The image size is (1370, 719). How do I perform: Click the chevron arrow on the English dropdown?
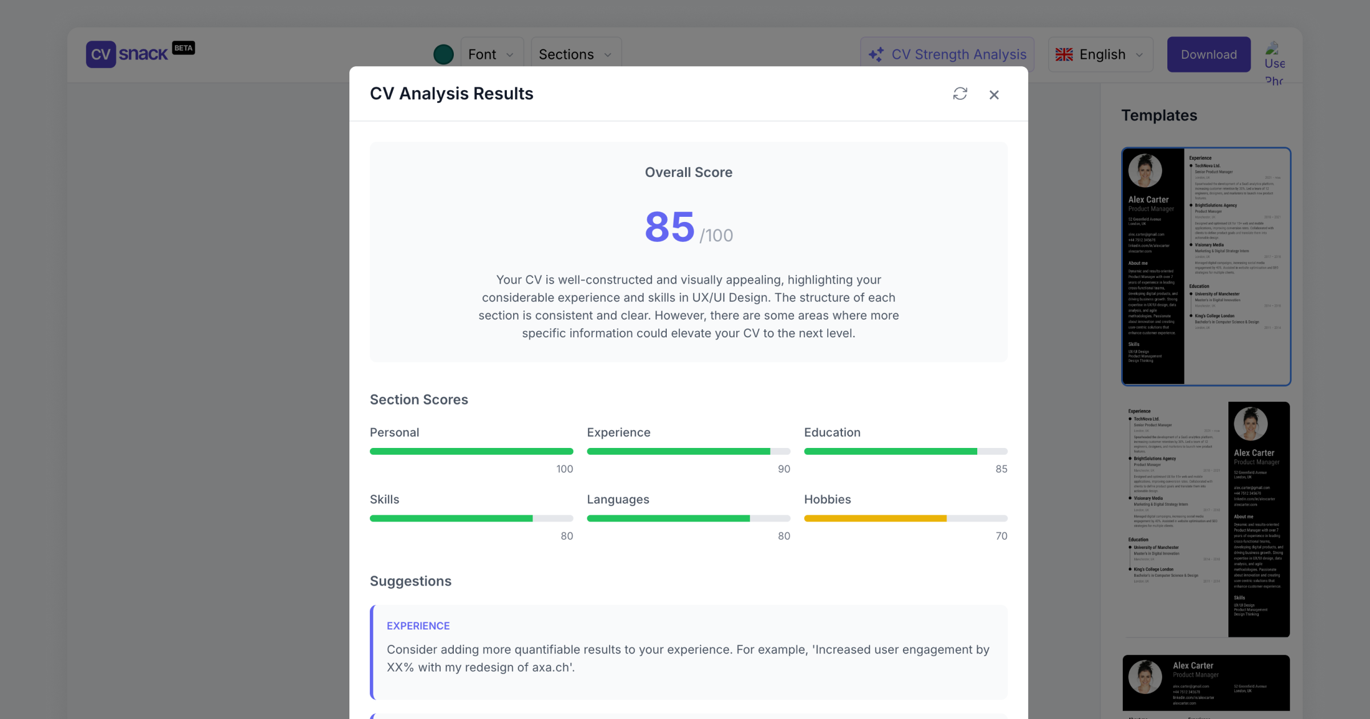1139,55
